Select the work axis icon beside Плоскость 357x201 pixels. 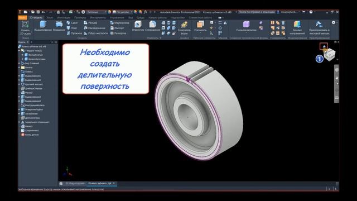(211, 23)
